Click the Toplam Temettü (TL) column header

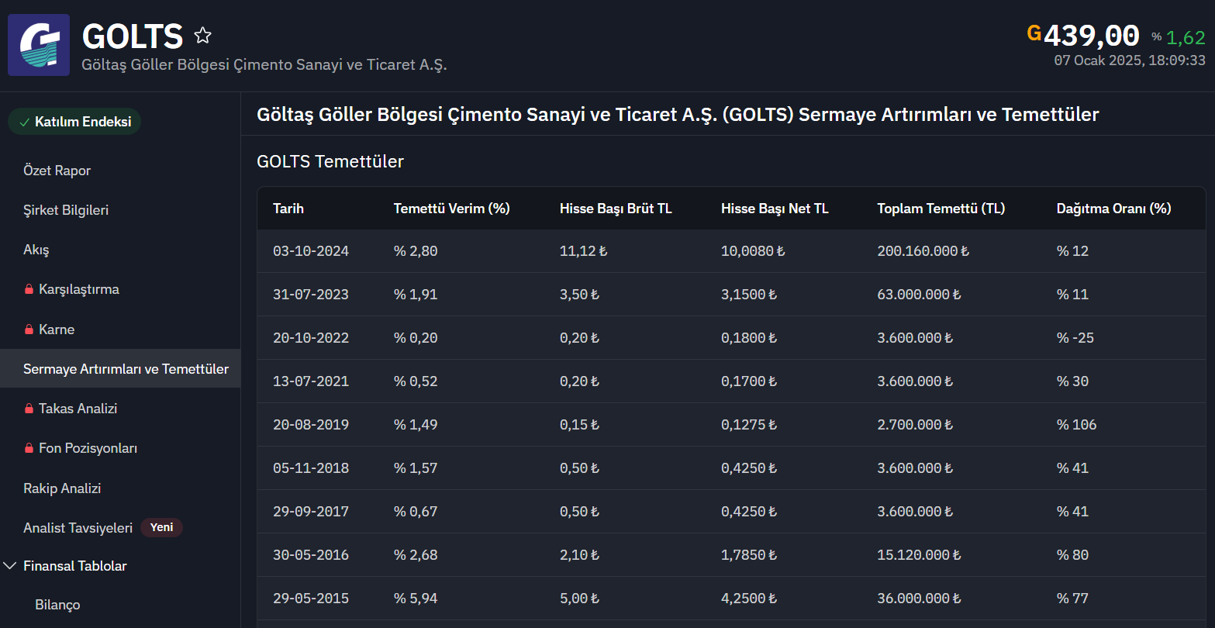(941, 209)
